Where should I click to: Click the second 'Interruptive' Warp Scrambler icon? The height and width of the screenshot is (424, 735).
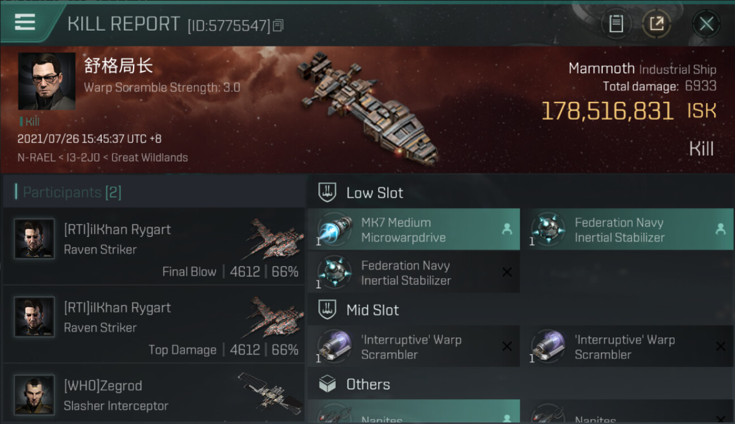548,347
